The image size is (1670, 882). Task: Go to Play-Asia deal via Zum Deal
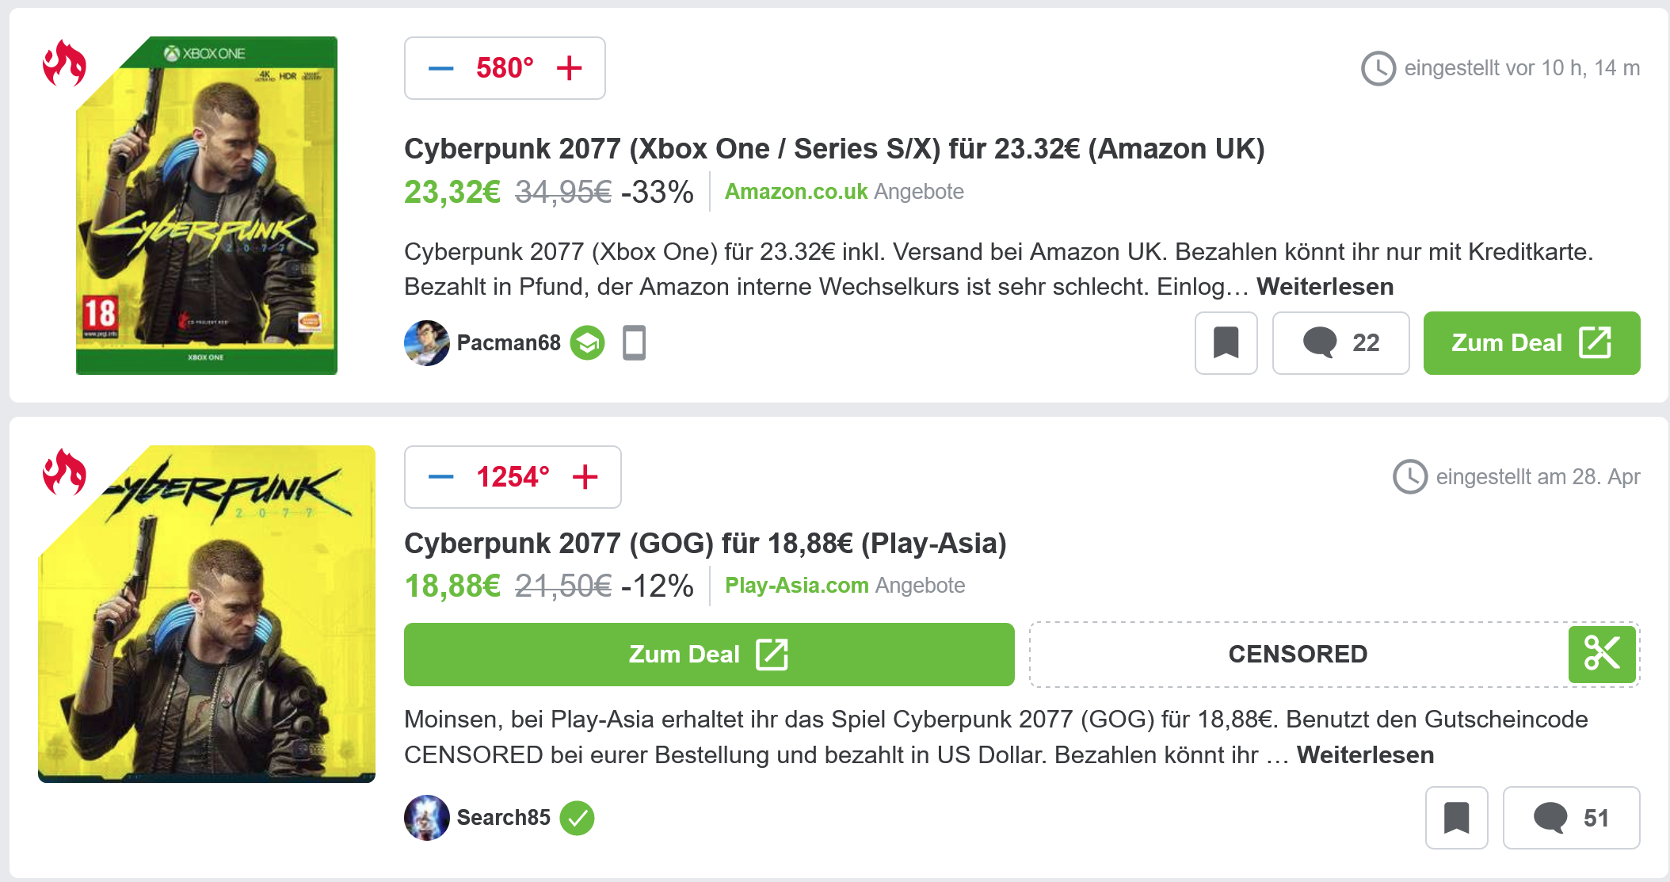pos(708,655)
